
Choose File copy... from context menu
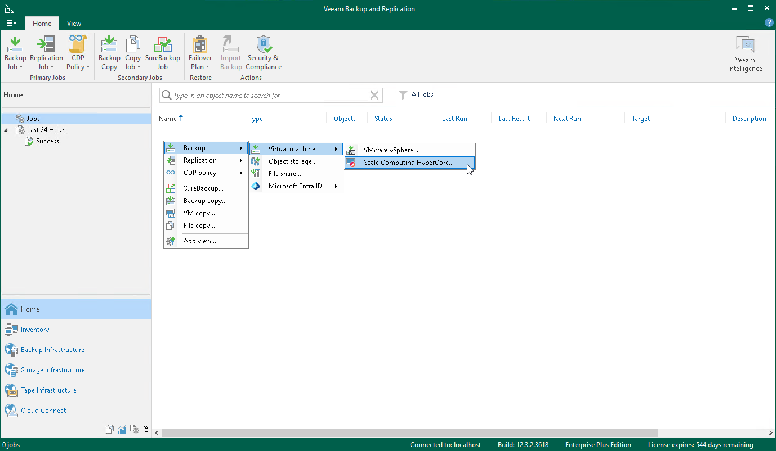tap(206, 225)
